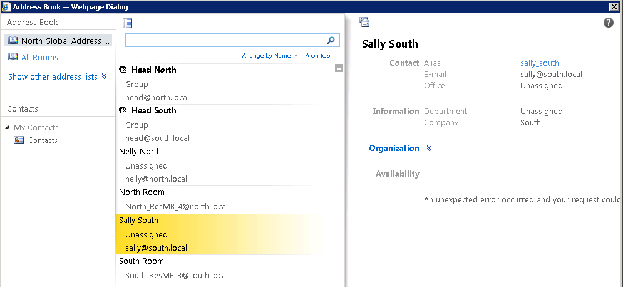
Task: Collapse the My Contacts tree node
Action: (8, 128)
